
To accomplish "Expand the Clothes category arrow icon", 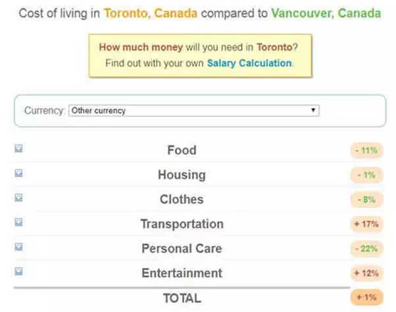I will pyautogui.click(x=18, y=198).
